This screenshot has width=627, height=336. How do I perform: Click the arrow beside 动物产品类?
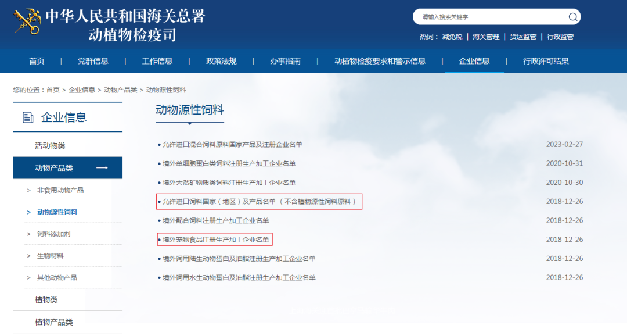pyautogui.click(x=102, y=168)
